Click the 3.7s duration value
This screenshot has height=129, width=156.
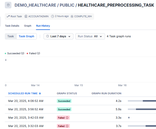tap(119, 126)
